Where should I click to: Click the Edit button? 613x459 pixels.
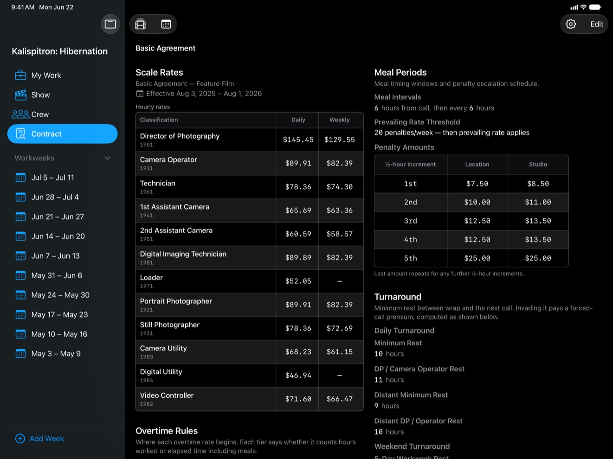click(597, 24)
